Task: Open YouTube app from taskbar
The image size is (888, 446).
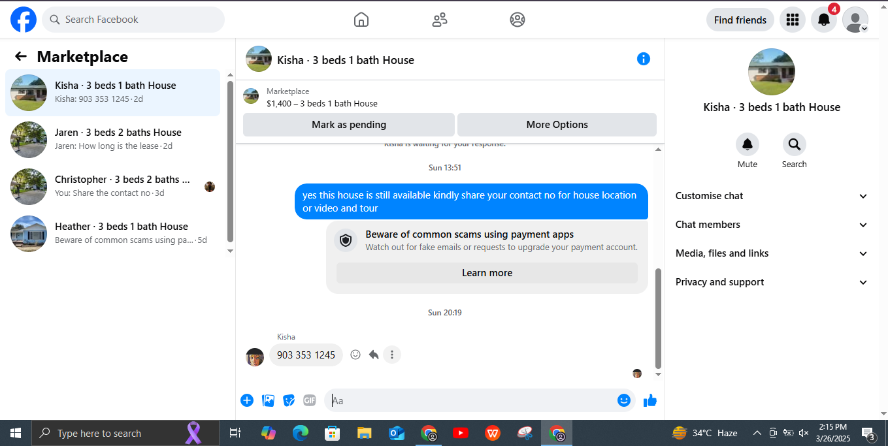Action: coord(461,433)
